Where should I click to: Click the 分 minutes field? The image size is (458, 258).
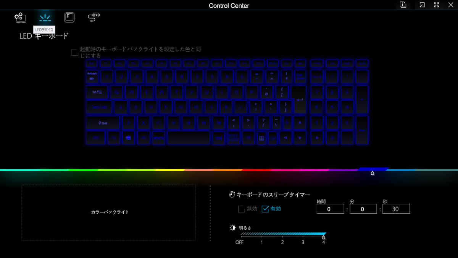click(363, 209)
